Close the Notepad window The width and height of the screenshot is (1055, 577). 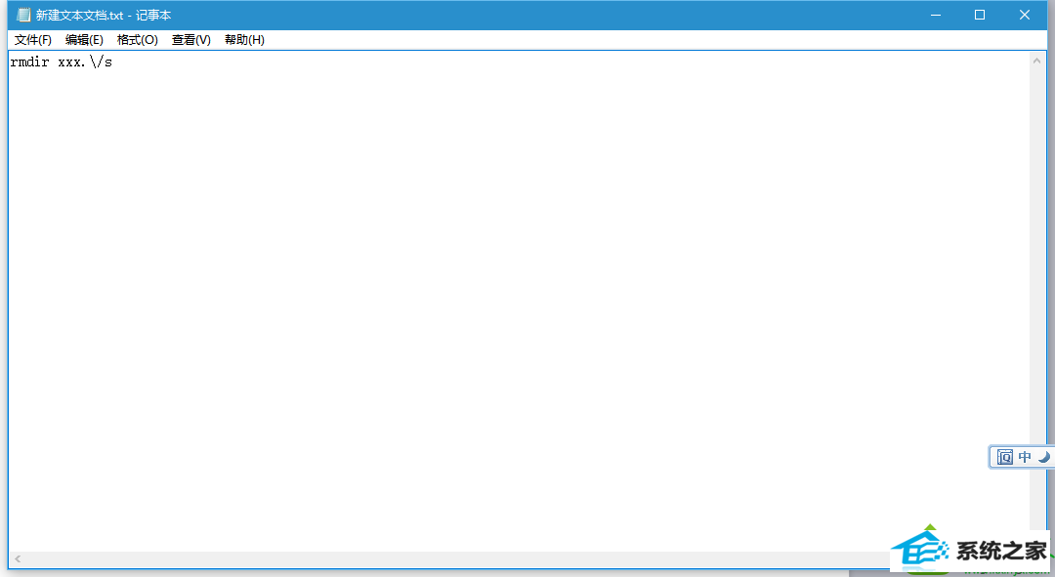tap(1025, 15)
